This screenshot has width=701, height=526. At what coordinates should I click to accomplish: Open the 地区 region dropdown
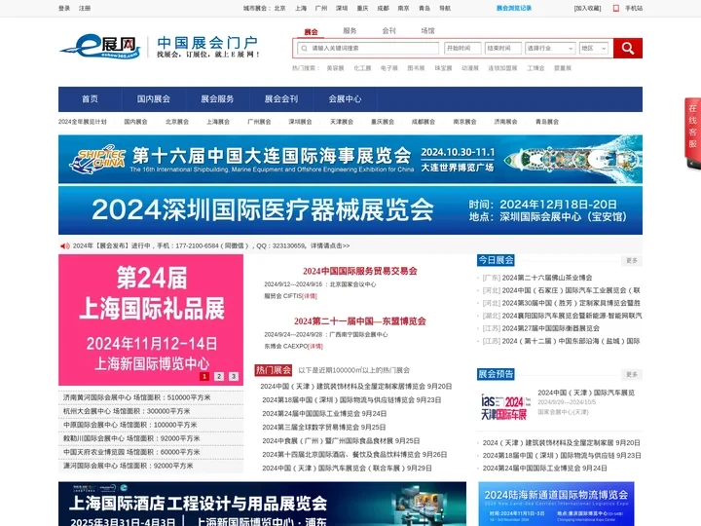click(594, 48)
